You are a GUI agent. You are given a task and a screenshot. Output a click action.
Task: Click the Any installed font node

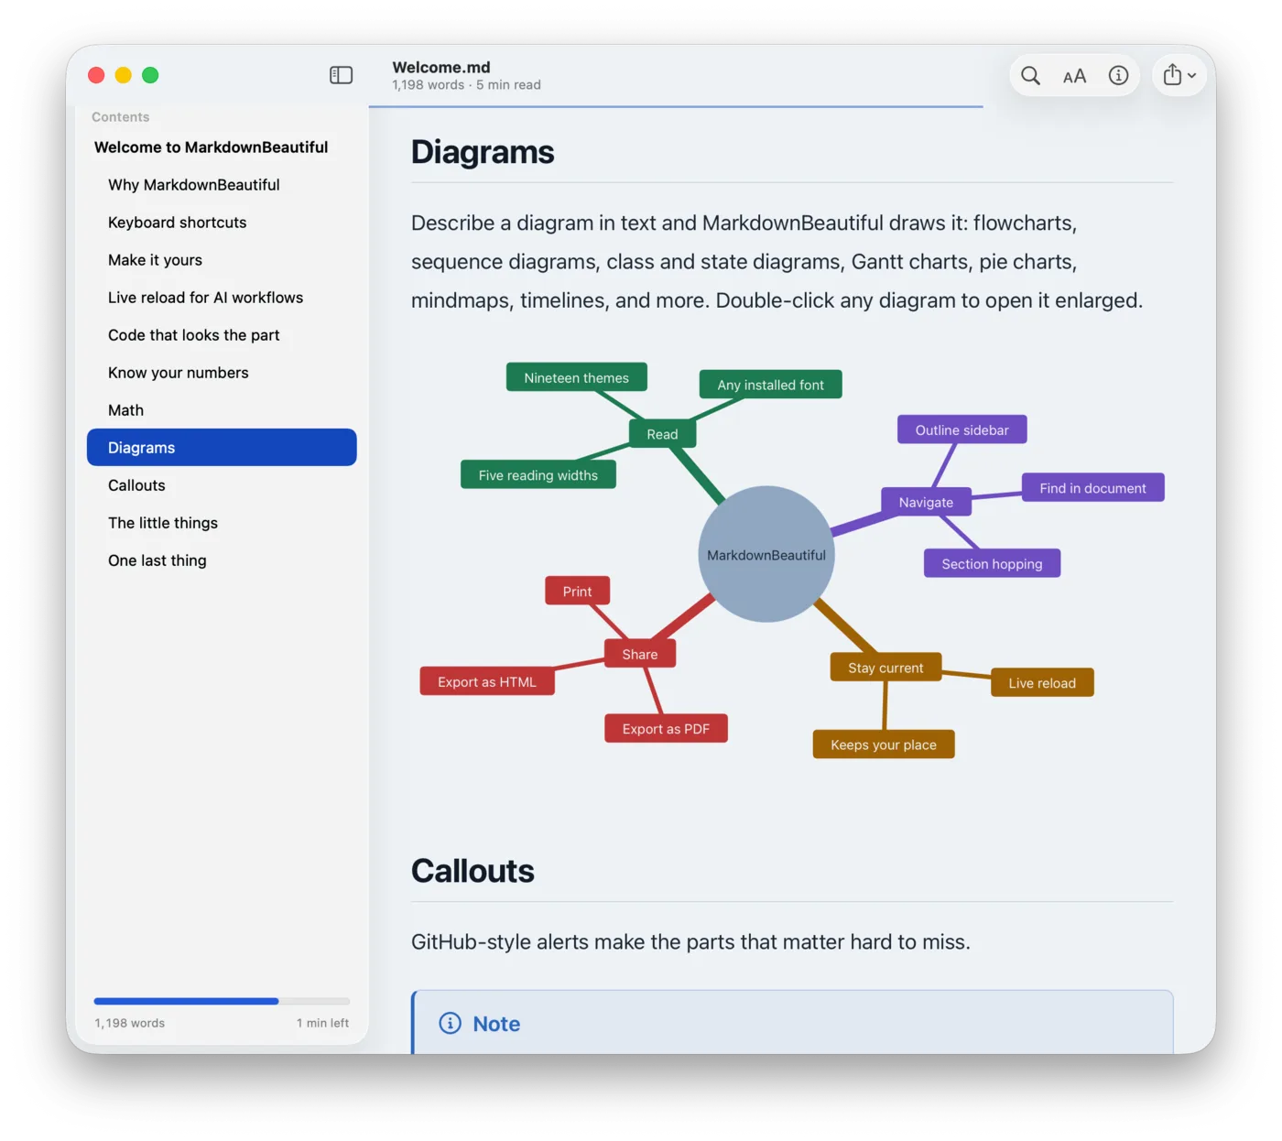click(x=771, y=385)
